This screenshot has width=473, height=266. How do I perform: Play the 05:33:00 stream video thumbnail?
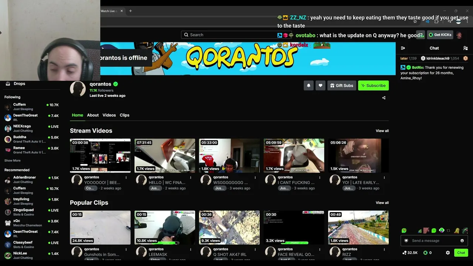tap(229, 156)
